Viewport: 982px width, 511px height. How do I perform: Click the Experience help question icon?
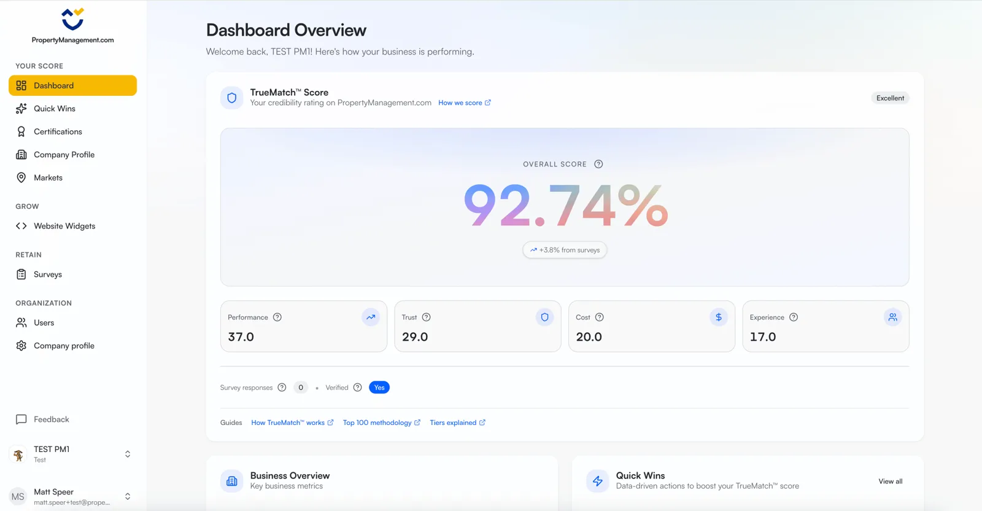(794, 318)
